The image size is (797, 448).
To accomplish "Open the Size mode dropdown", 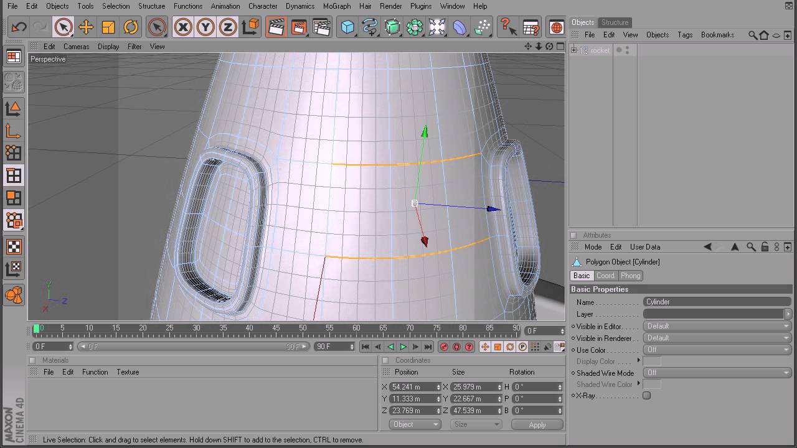I will 476,424.
